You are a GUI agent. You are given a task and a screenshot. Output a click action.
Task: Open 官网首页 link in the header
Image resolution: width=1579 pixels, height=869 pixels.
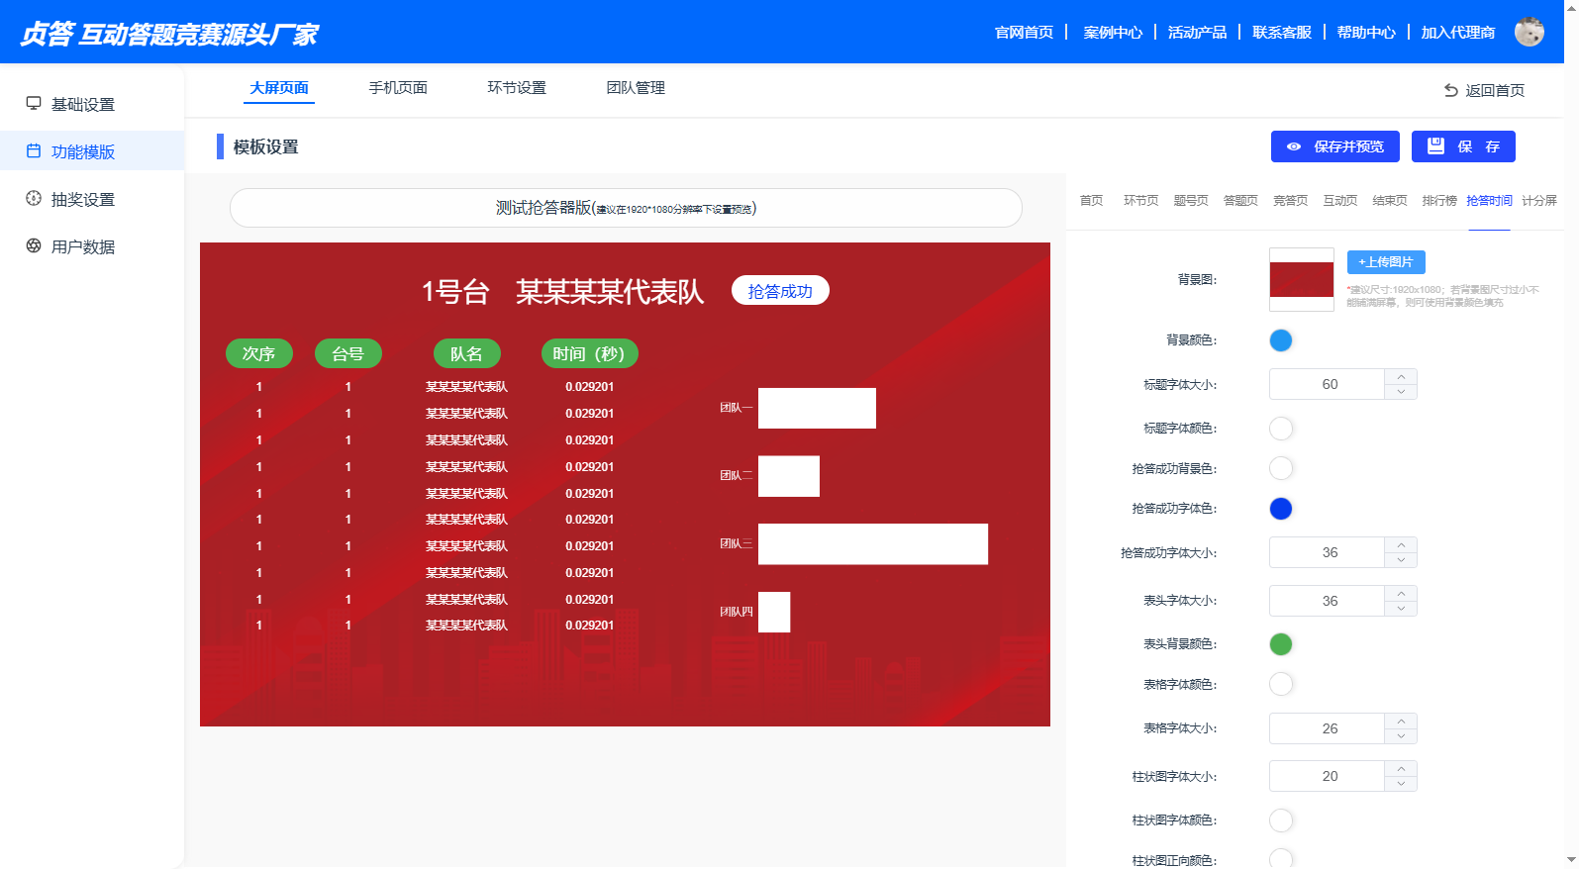point(1024,33)
